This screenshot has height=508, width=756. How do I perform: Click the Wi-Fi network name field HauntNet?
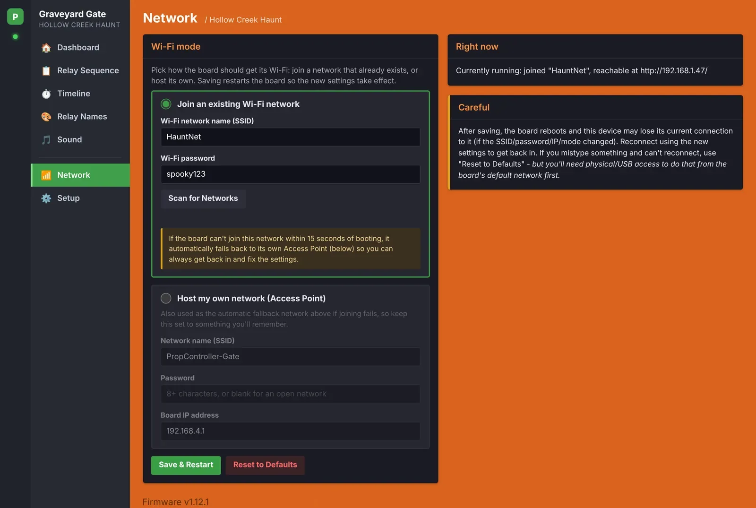tap(290, 137)
